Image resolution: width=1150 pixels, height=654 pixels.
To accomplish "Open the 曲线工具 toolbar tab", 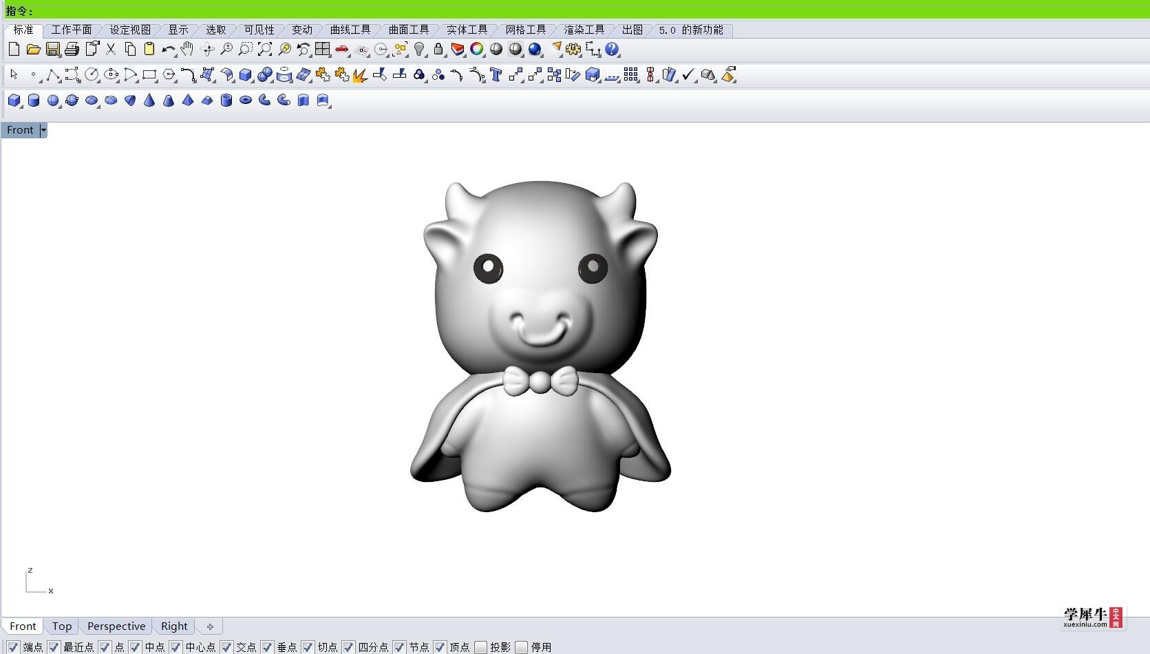I will 350,30.
